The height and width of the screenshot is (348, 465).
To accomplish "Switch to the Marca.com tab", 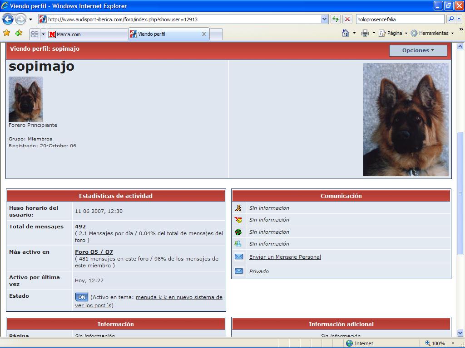I will (x=88, y=34).
